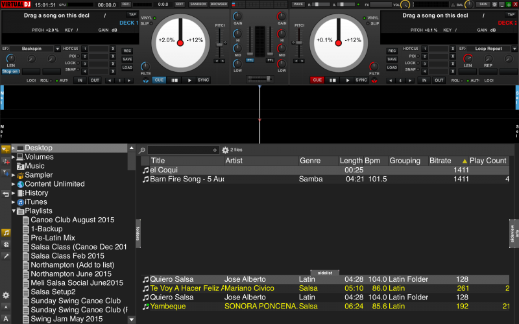Enable Deck 1 SLIP mode

147,23
